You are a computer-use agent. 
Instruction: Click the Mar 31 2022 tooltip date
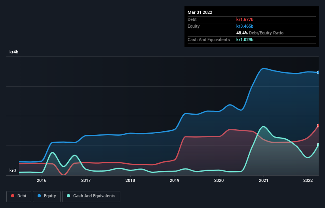[x=200, y=12]
